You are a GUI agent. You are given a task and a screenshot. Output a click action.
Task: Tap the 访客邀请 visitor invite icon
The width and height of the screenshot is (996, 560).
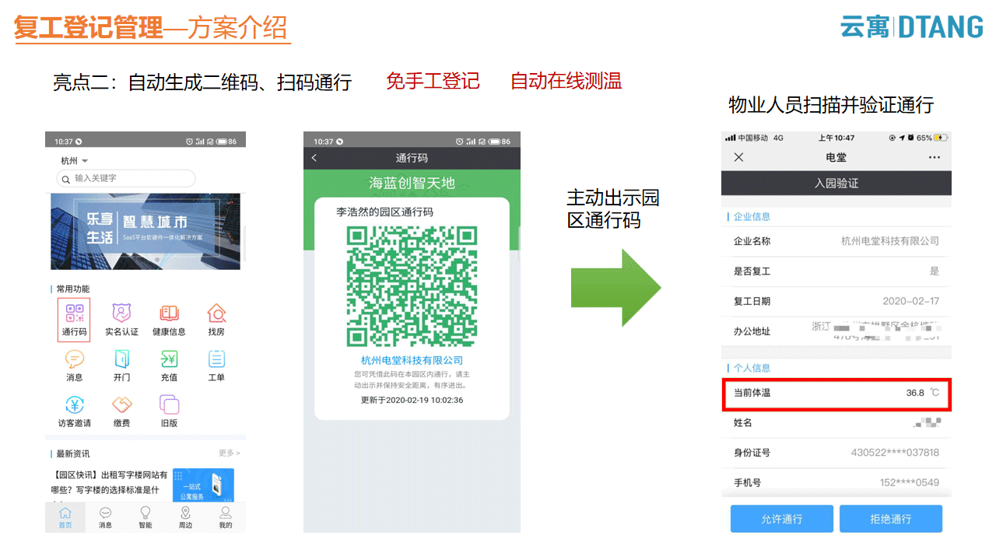[x=75, y=411]
